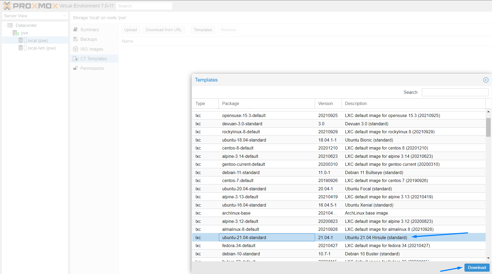The height and width of the screenshot is (274, 492).
Task: Select centos-8-default row
Action: pos(339,148)
